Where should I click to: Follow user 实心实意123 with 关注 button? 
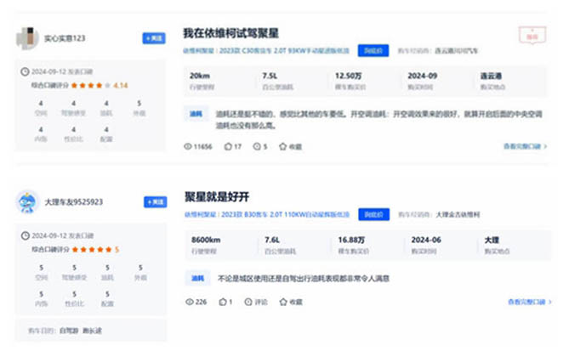point(154,38)
